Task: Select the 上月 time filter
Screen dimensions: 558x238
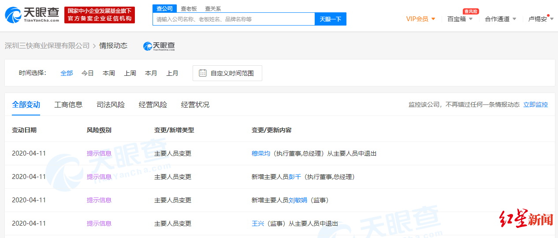Action: 172,73
